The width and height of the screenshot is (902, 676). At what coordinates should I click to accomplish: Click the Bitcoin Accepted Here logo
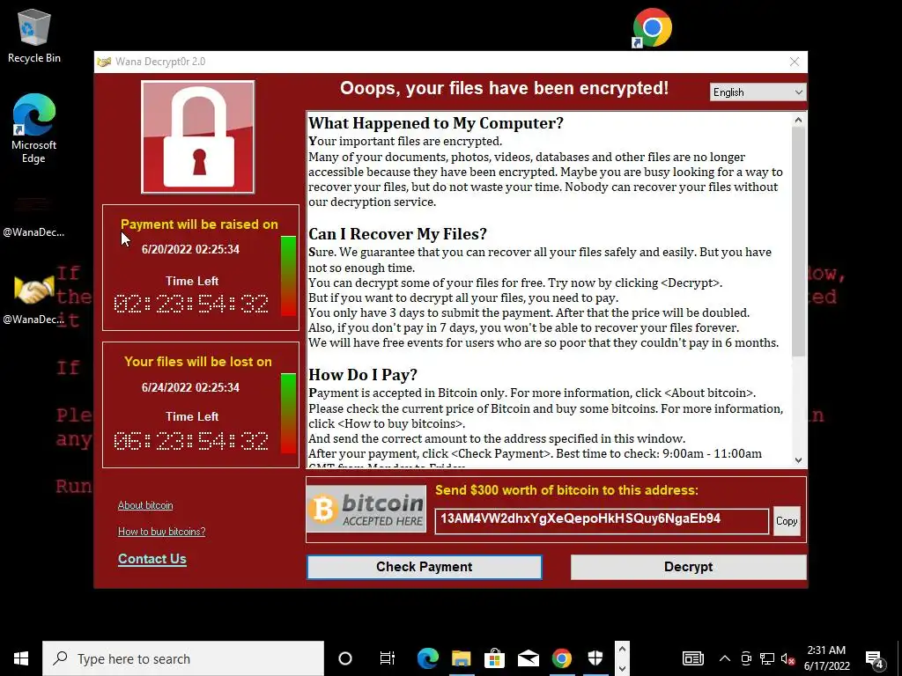point(366,509)
